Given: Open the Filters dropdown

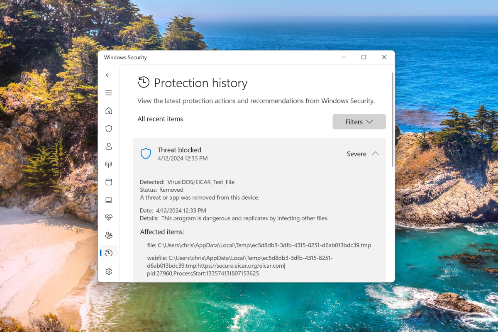Looking at the screenshot, I should point(359,122).
